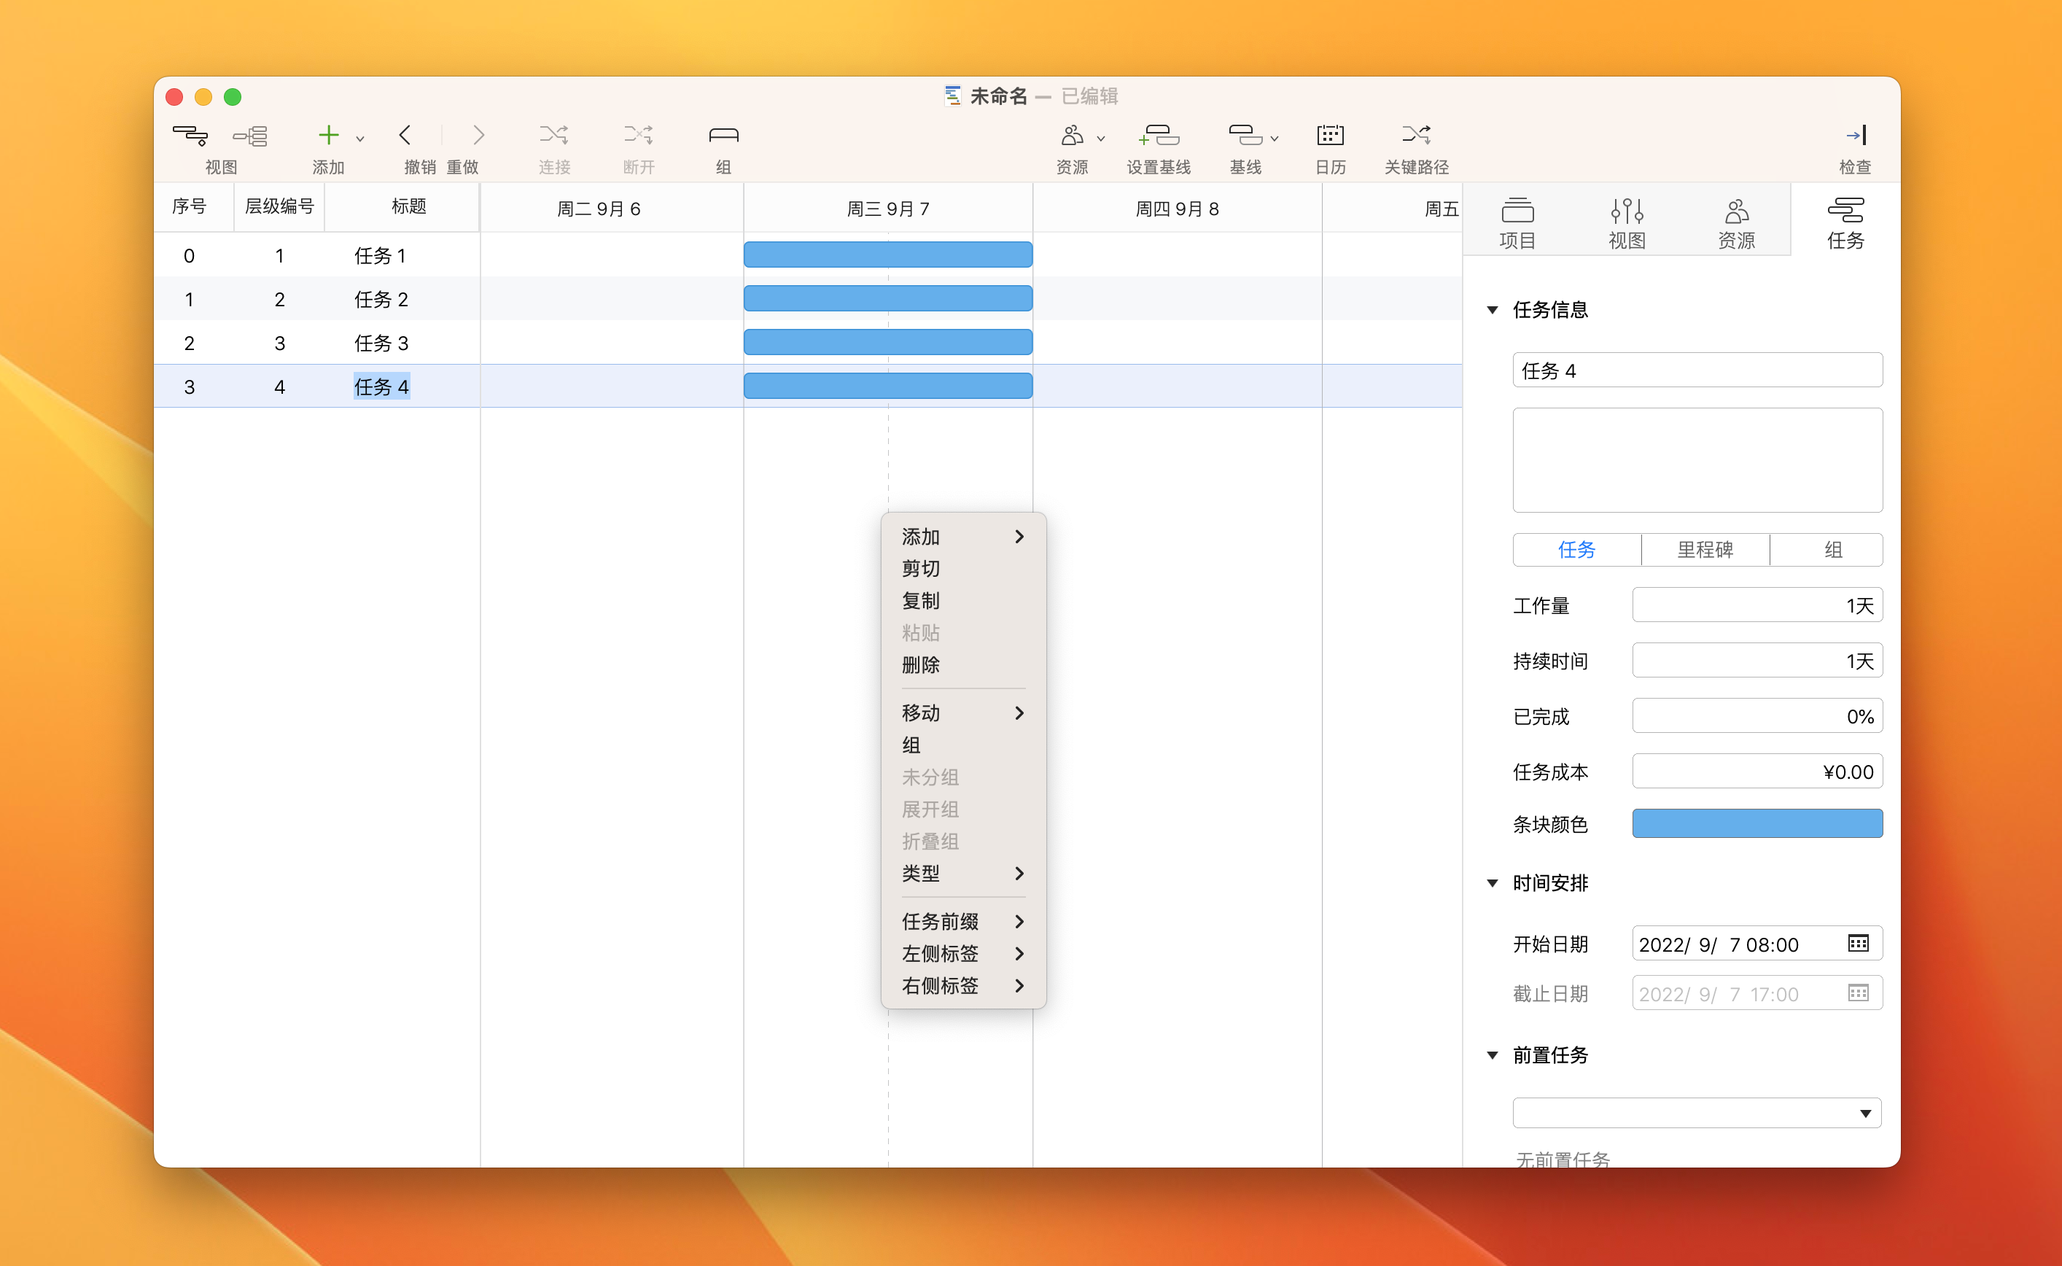Open the 视图 (View) tool in toolbar
The width and height of the screenshot is (2062, 1266).
(191, 147)
